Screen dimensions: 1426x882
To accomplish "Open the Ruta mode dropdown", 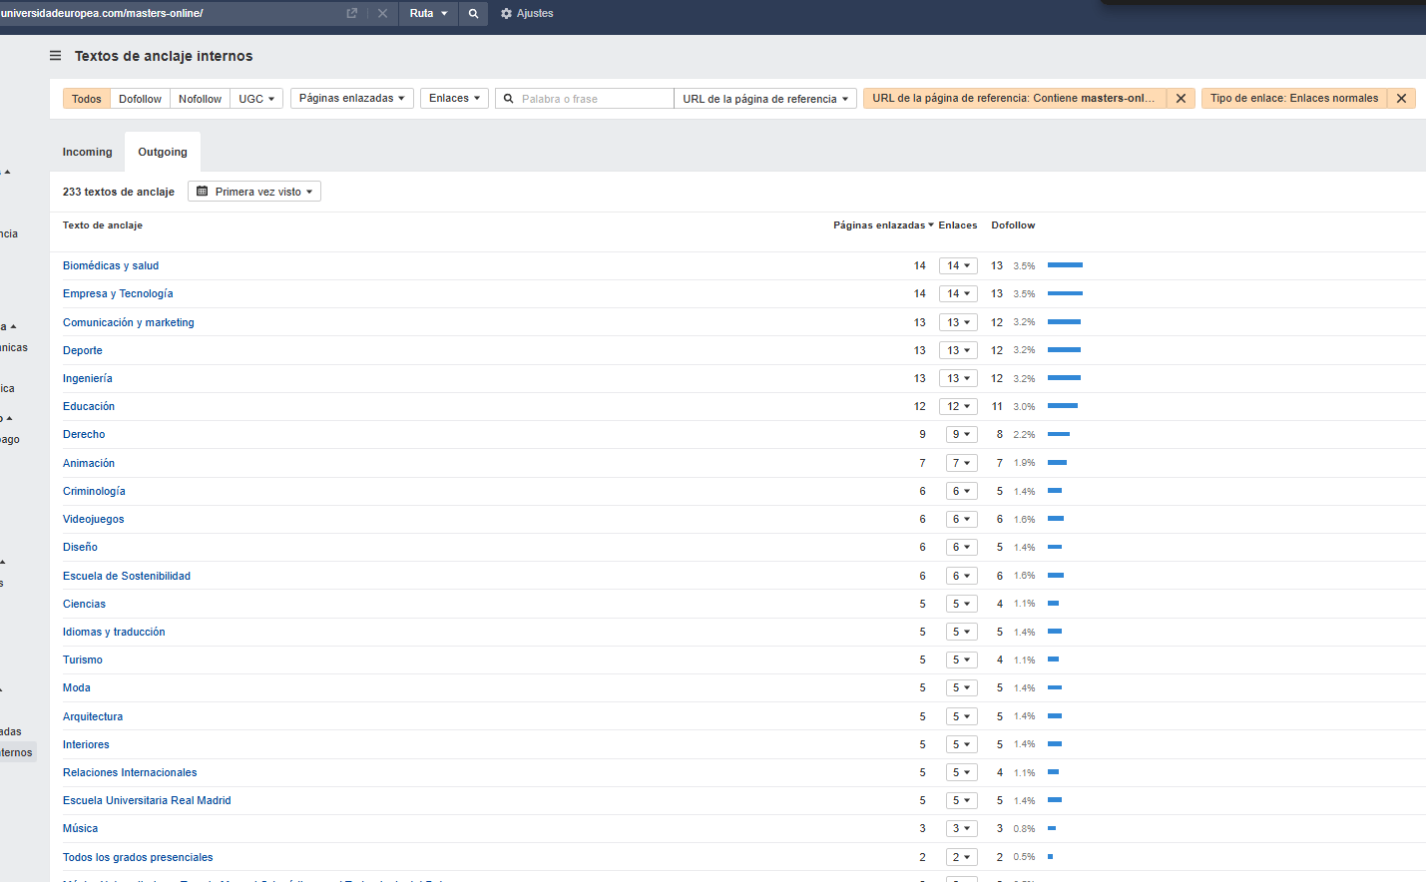I will [x=429, y=13].
